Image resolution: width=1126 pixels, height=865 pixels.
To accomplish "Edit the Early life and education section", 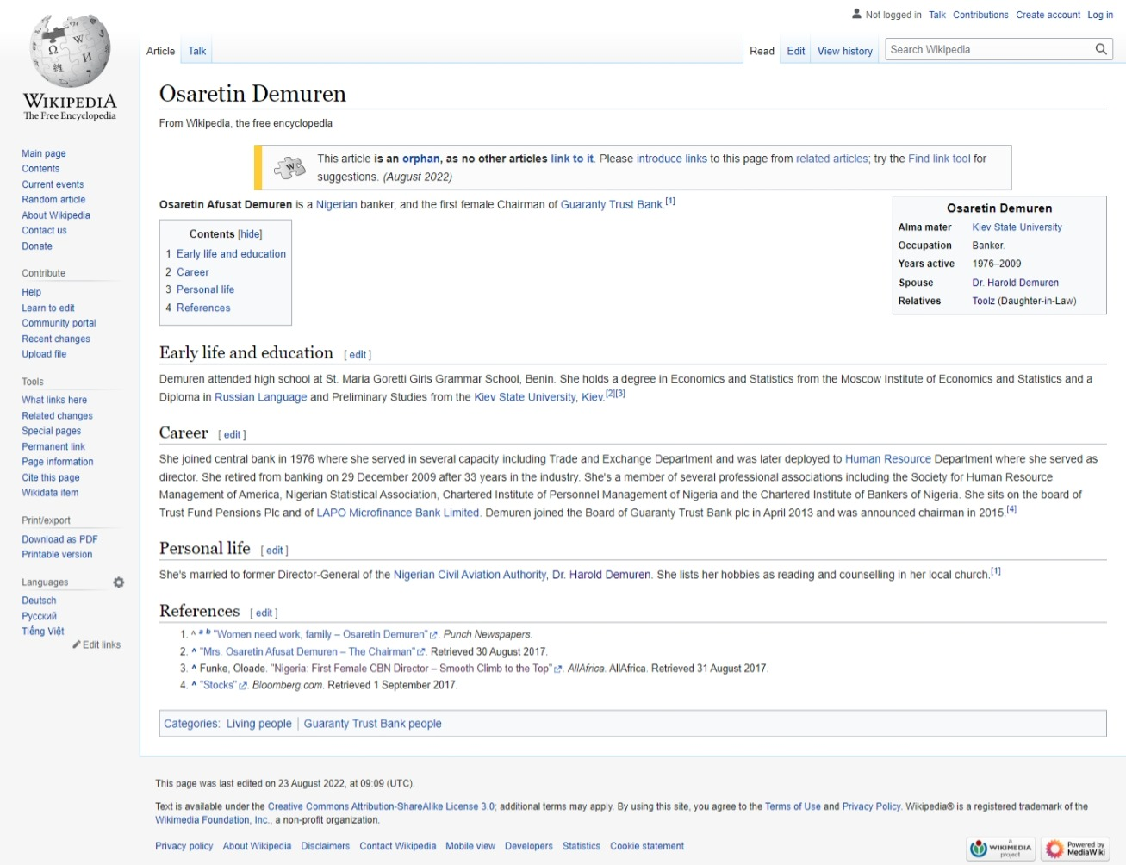I will [x=358, y=355].
